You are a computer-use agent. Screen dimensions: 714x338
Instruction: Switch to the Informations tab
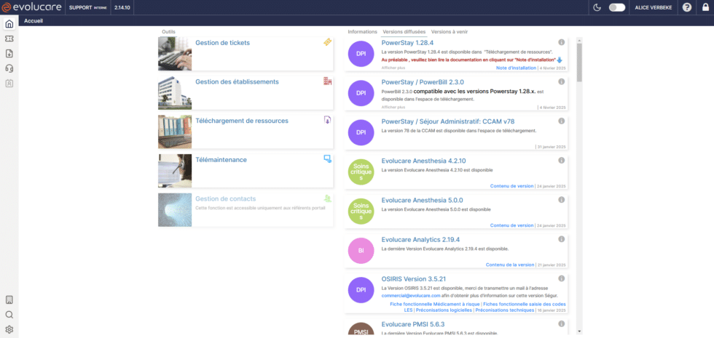(362, 32)
